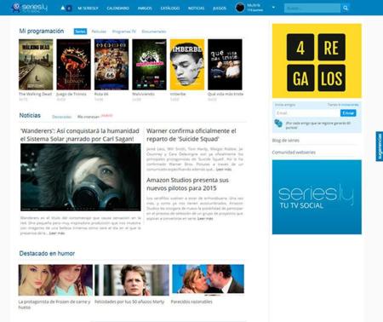This screenshot has height=322, width=383.
Task: Open the Frozen protagonist humor thumbnail
Action: tap(55, 280)
